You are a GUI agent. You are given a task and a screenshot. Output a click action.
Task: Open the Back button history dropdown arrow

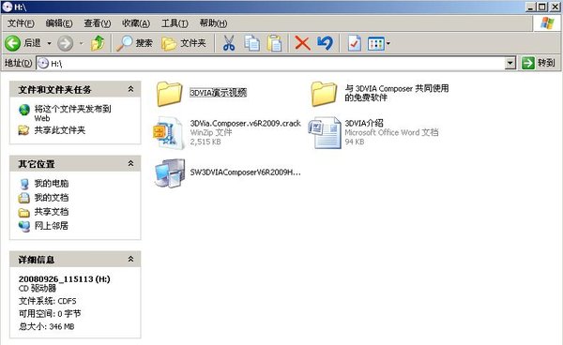point(49,43)
